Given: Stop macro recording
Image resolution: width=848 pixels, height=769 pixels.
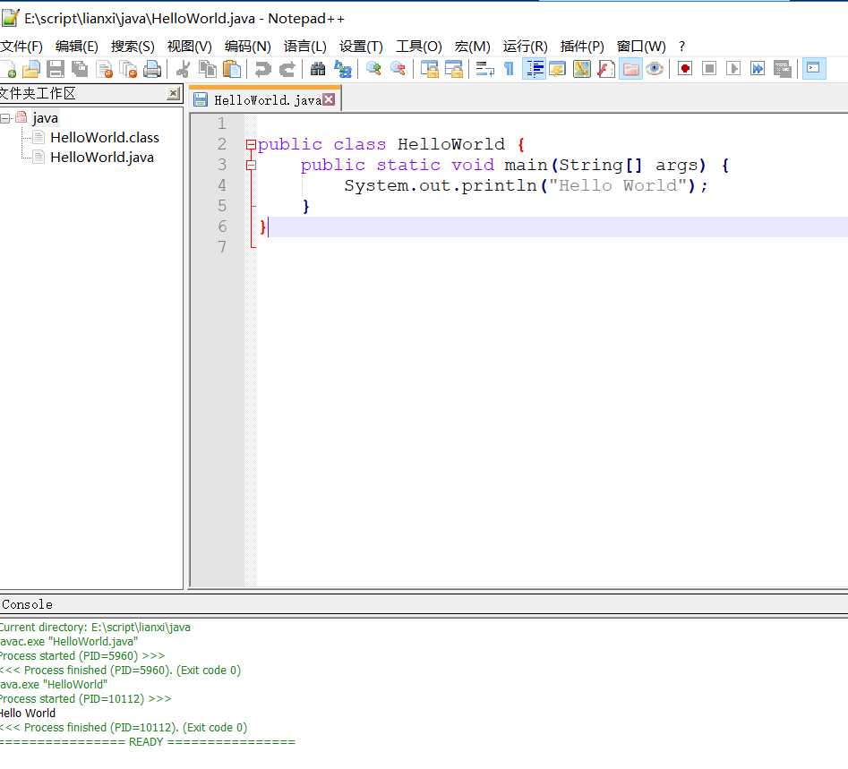Looking at the screenshot, I should [x=709, y=69].
